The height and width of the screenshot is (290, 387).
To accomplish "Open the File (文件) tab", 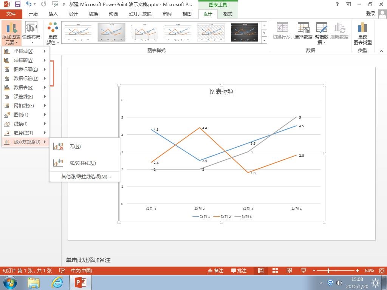I will click(11, 14).
